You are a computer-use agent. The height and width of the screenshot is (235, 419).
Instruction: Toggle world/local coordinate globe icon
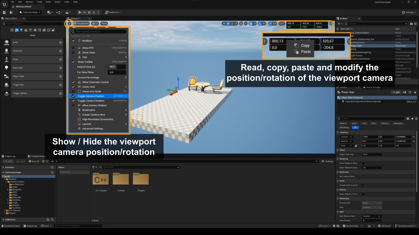(241, 23)
